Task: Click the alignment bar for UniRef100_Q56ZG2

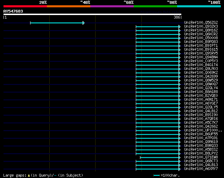Action: click(x=57, y=23)
